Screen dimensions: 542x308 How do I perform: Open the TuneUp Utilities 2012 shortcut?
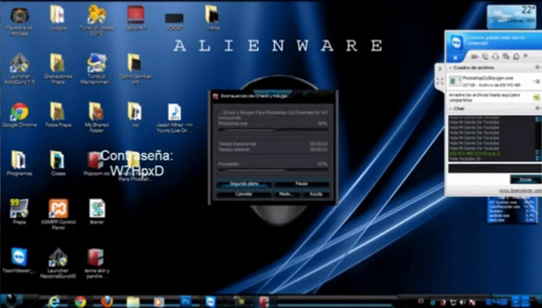[97, 20]
